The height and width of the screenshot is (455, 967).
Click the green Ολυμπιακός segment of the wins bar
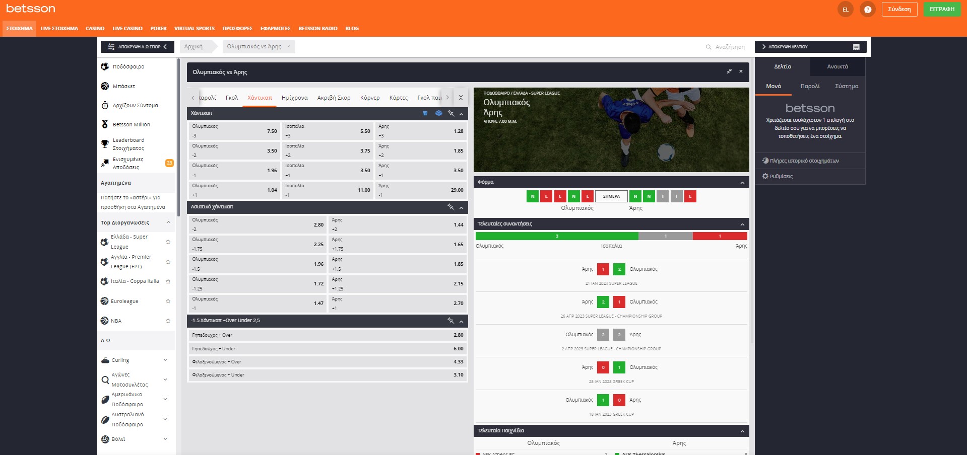[x=556, y=235]
